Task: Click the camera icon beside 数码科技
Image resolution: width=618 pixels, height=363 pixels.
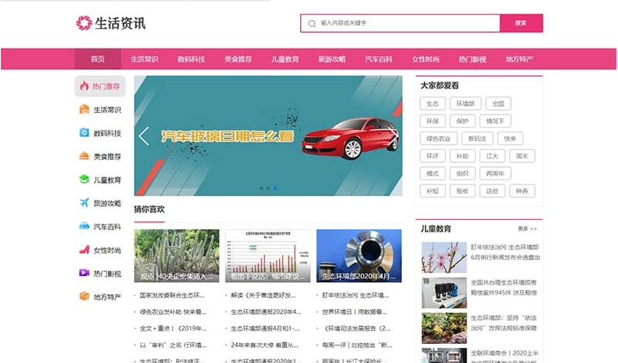Action: (84, 133)
